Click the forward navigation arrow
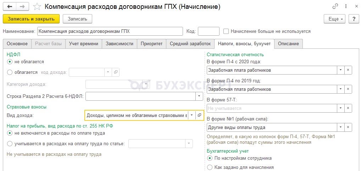The image size is (361, 171). [x=23, y=7]
